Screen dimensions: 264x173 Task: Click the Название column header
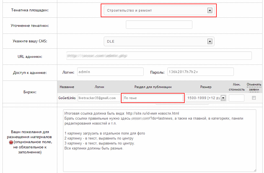click(67, 87)
